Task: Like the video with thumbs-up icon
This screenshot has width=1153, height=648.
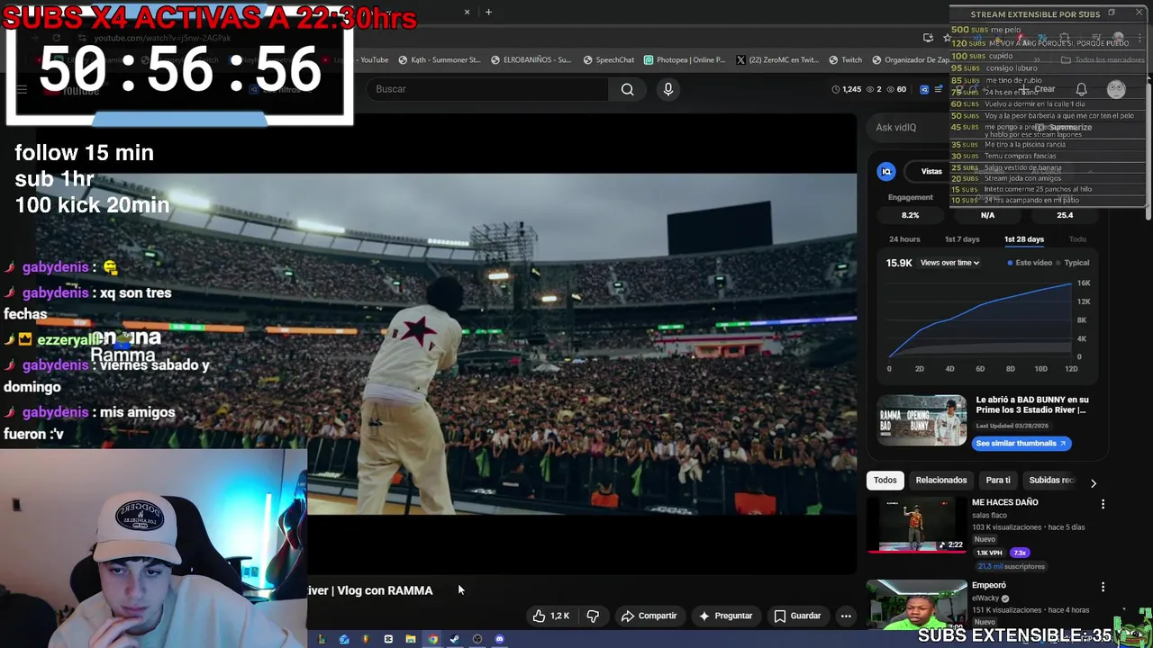Action: tap(550, 616)
